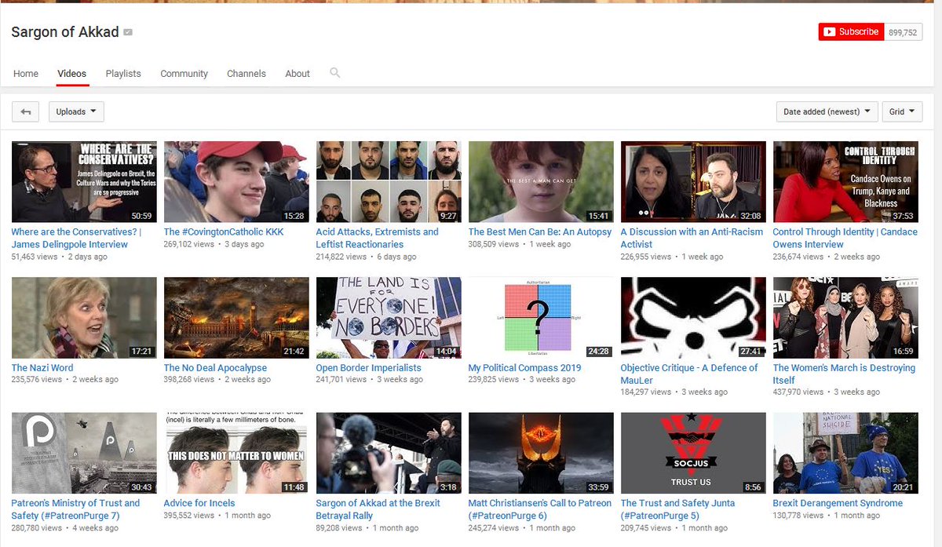942x547 pixels.
Task: Click 'The No Deal Apocalypse' title link
Action: (216, 368)
